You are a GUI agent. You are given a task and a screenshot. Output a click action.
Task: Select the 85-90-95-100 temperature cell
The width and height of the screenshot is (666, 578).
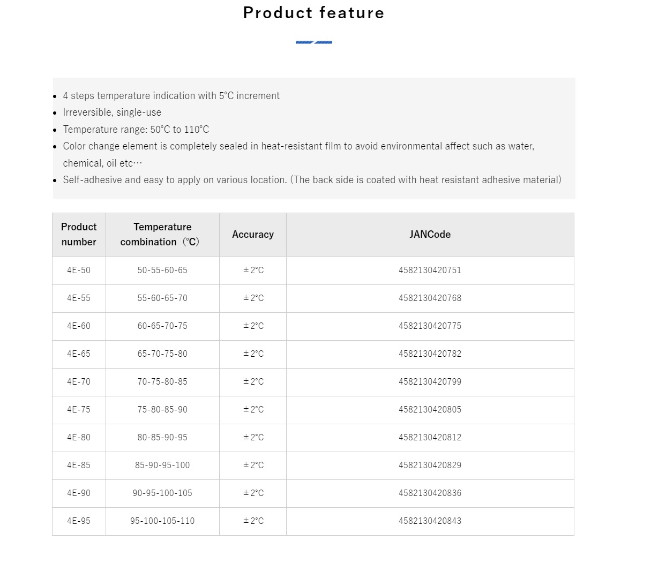click(x=162, y=466)
